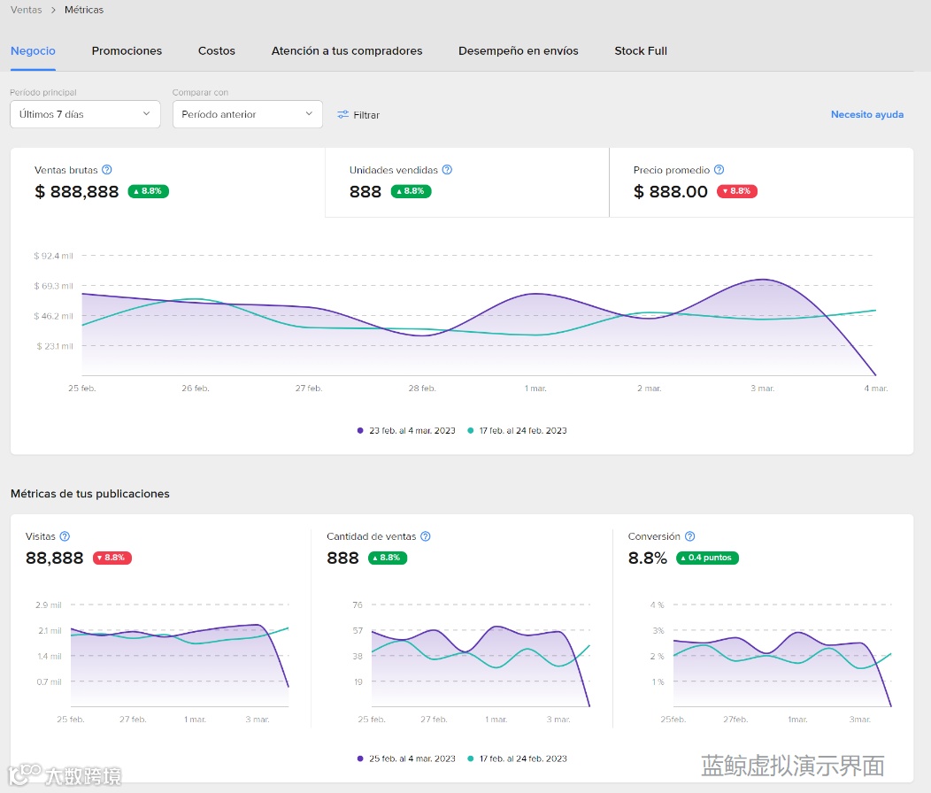Click the Filtrar sliders icon
This screenshot has height=793, width=931.
(342, 115)
